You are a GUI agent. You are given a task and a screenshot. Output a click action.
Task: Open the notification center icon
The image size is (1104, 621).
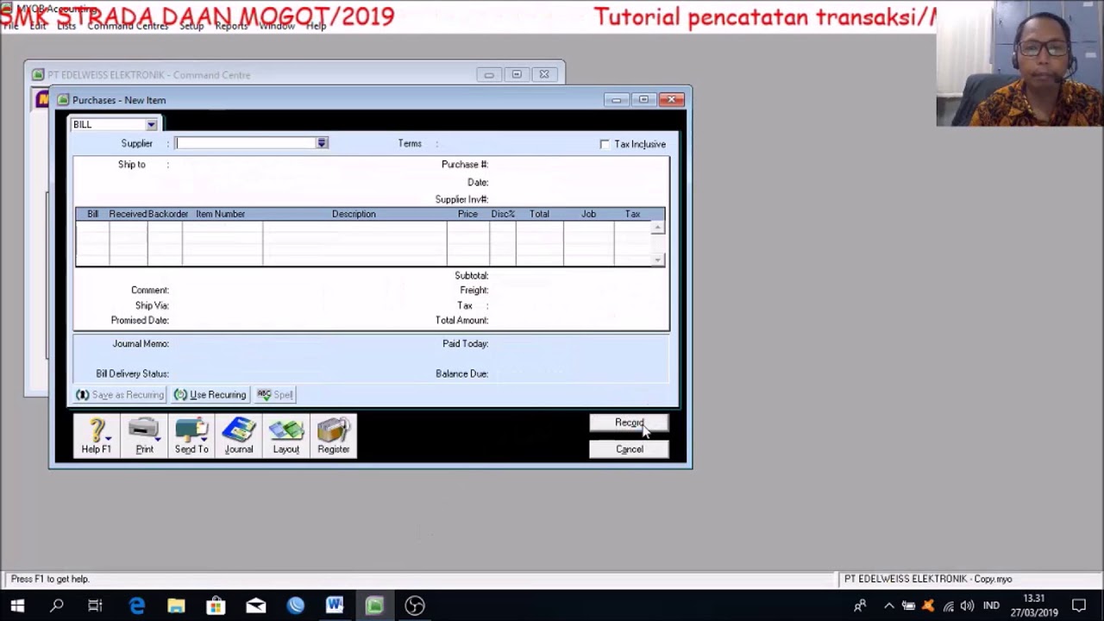tap(1079, 605)
